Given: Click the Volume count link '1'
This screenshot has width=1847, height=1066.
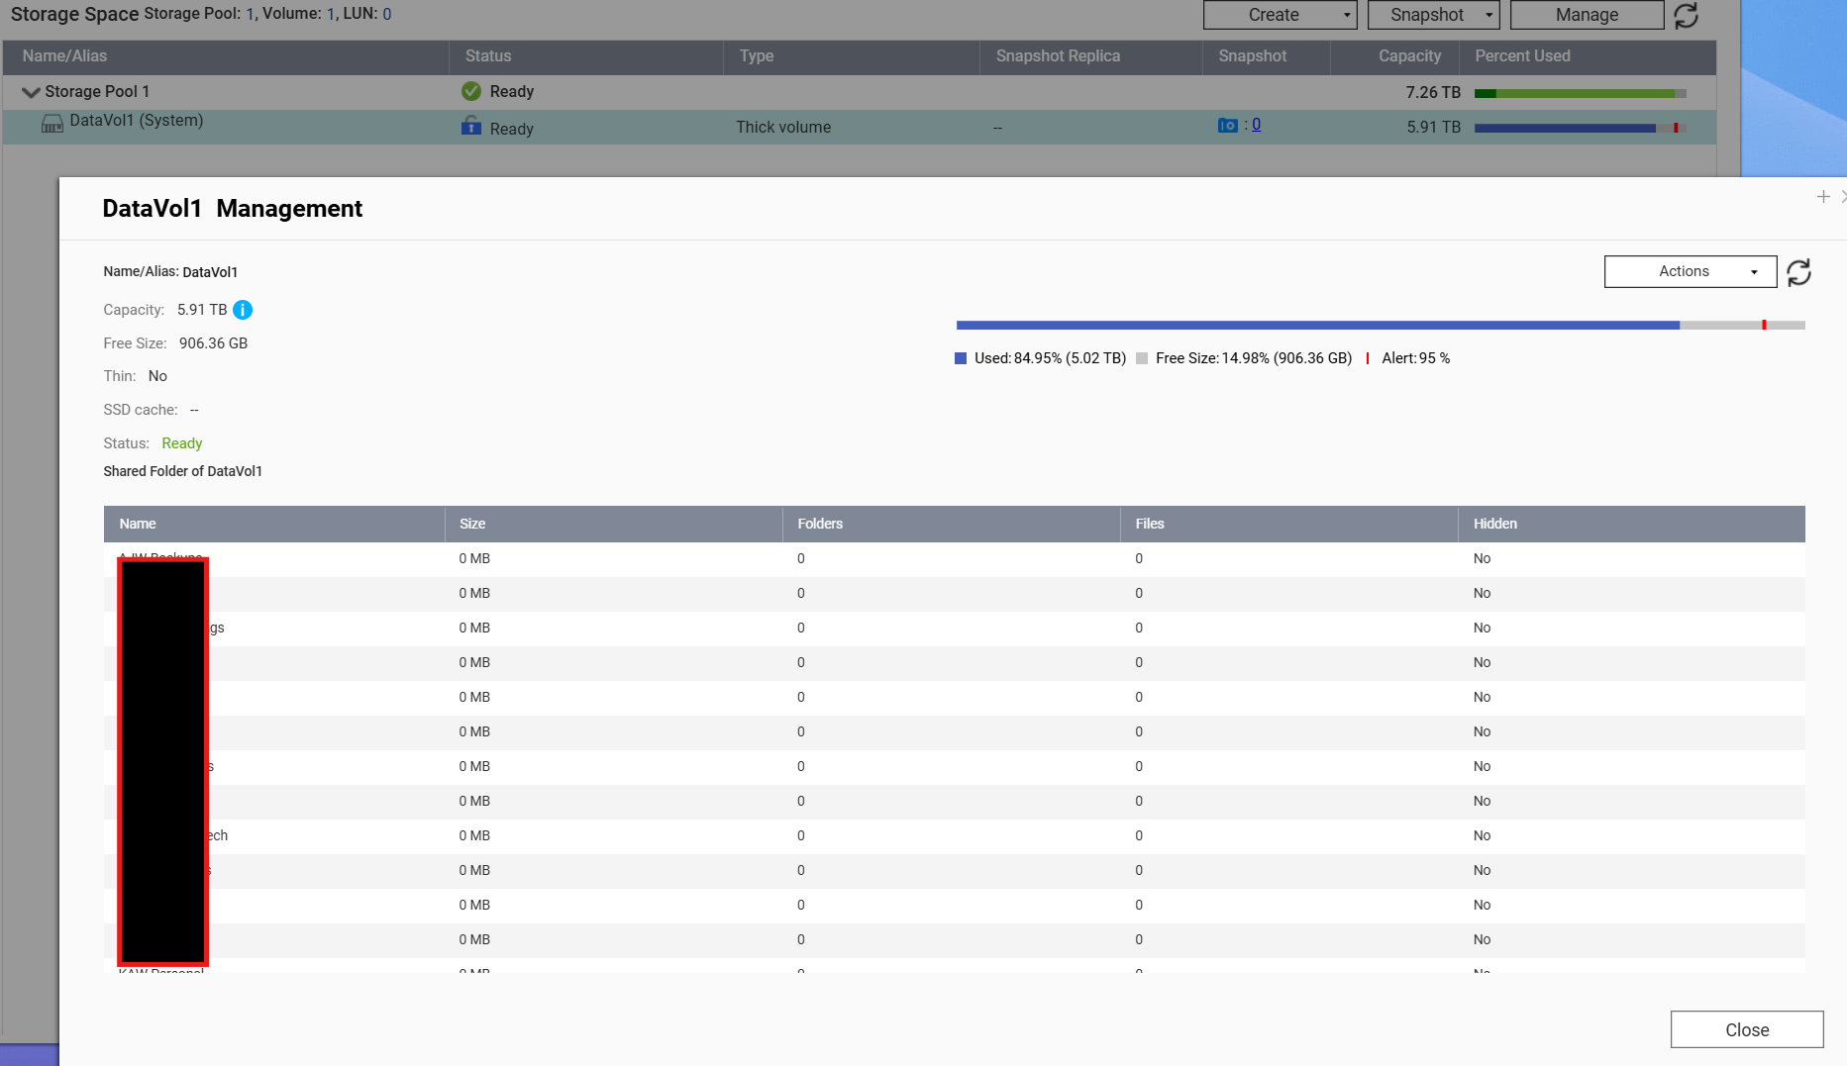Looking at the screenshot, I should coord(331,14).
